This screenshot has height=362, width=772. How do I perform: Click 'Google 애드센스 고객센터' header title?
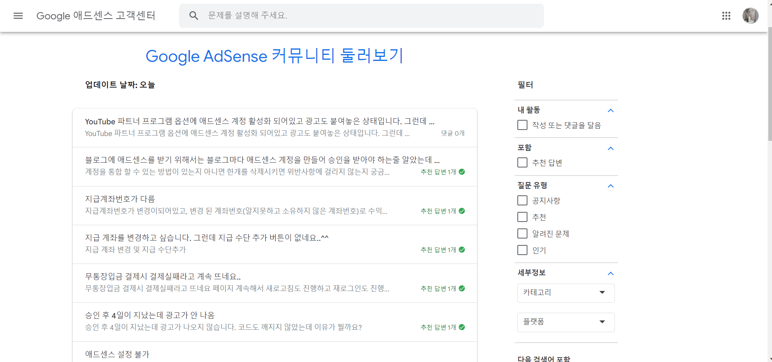tap(96, 16)
